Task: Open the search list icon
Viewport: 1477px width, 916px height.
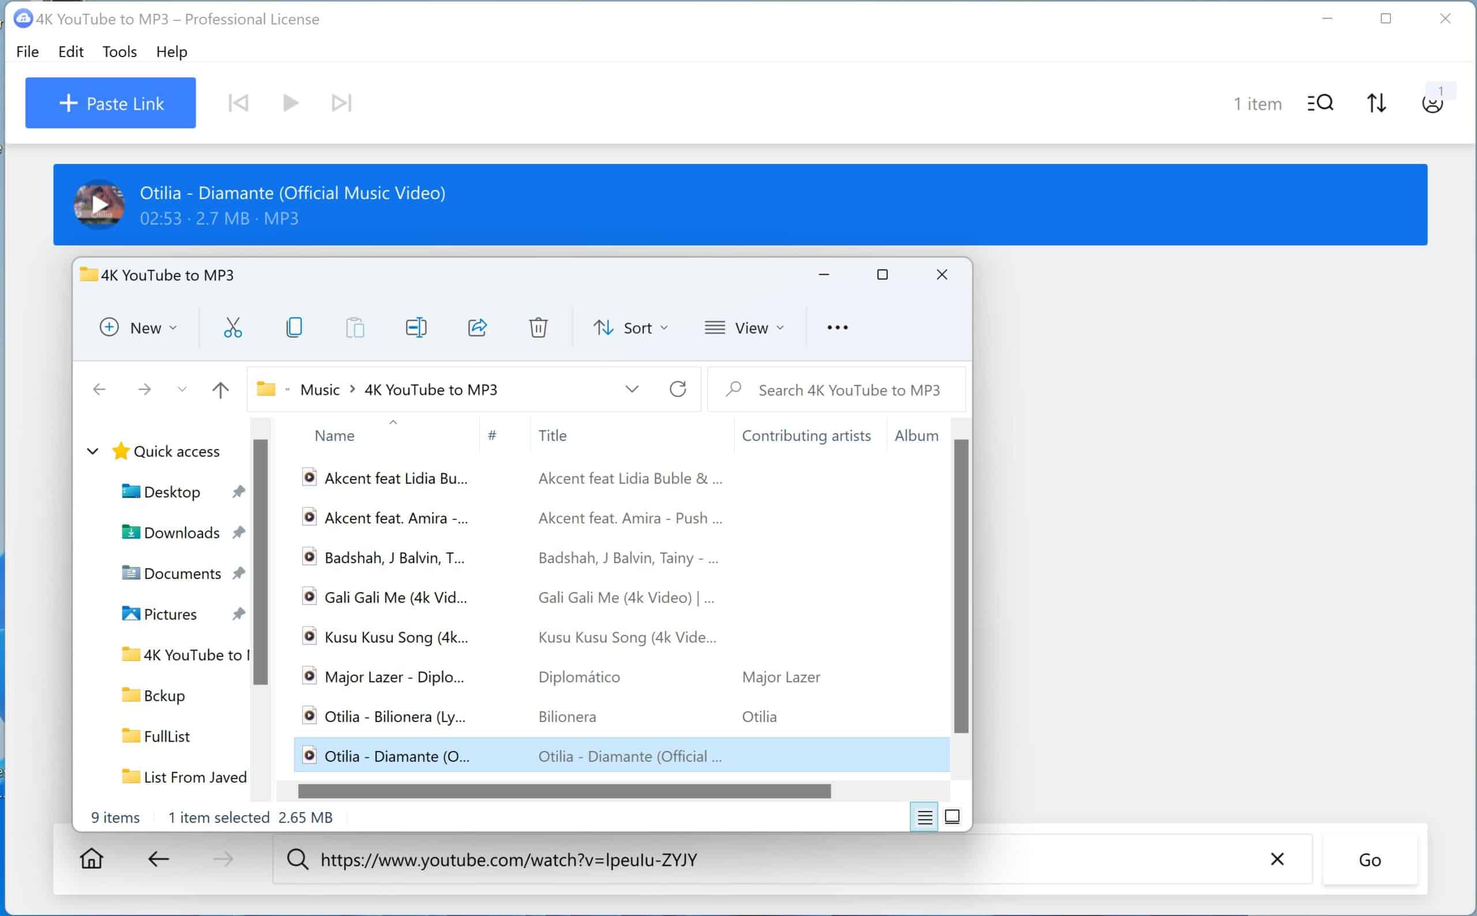Action: tap(1320, 103)
